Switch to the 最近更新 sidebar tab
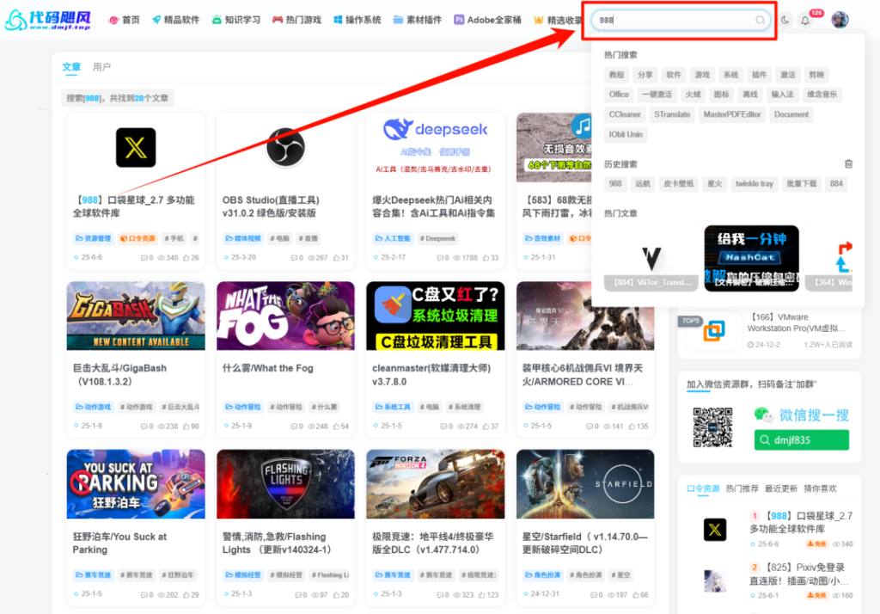880x614 pixels. click(x=780, y=488)
